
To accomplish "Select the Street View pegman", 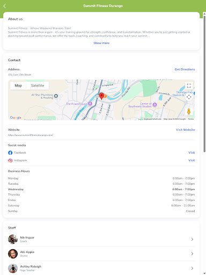I will [189, 111].
